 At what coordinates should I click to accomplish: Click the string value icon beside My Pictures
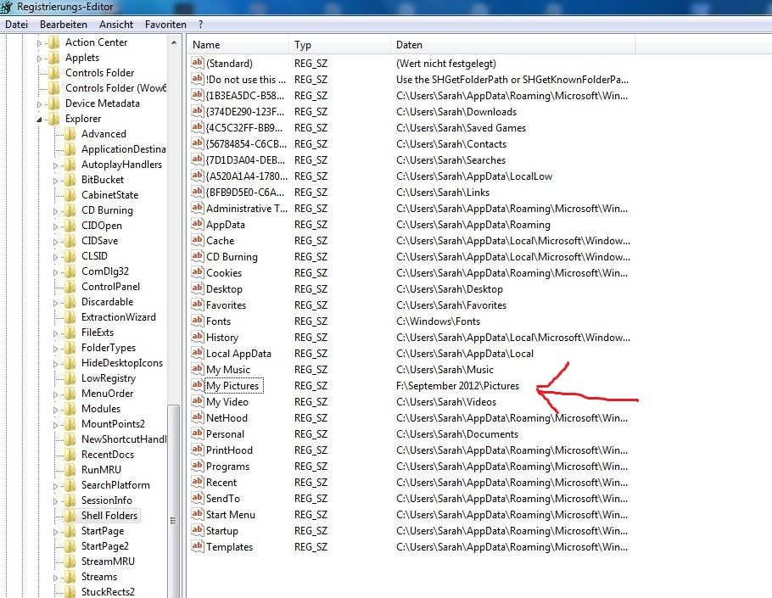(x=198, y=386)
